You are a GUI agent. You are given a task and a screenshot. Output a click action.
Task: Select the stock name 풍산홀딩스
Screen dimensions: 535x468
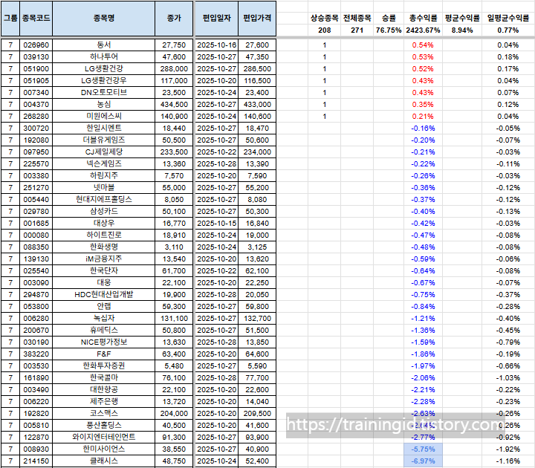[104, 426]
